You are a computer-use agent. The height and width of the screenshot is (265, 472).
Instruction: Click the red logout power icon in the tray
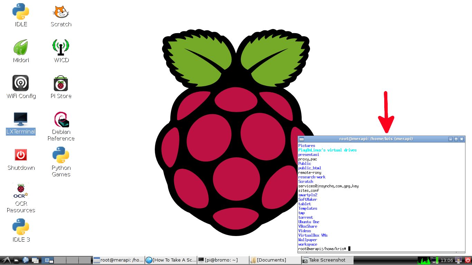pyautogui.click(x=468, y=260)
